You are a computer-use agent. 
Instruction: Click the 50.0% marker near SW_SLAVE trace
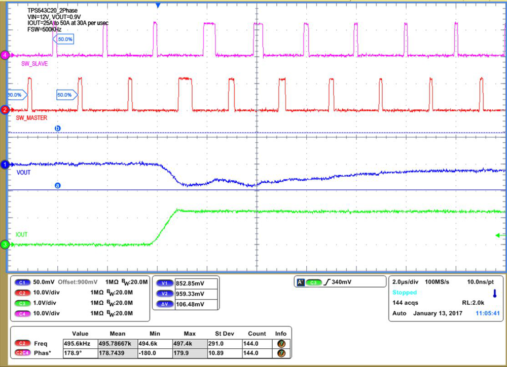click(x=65, y=39)
